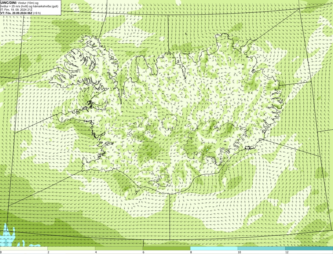The width and height of the screenshot is (333, 254).
Task: Click the UWC/DINI Vindur (10m) title line
Action: tap(20, 3)
